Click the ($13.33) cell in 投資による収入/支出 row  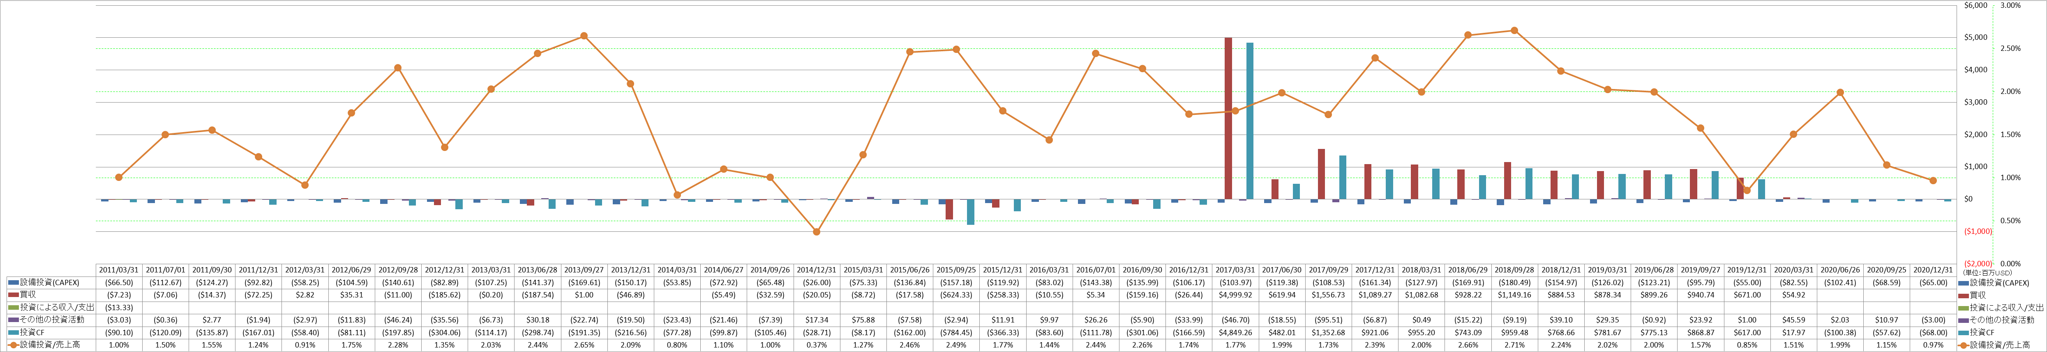118,308
